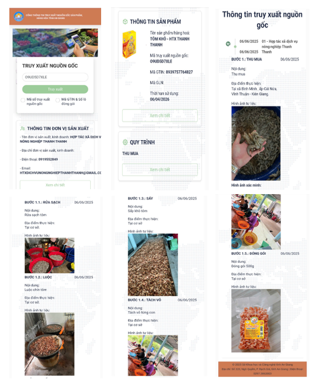This screenshot has width=316, height=386.
Task: Select the Mã GTIN & Số lô đóng gói radio
Action: pos(58,100)
